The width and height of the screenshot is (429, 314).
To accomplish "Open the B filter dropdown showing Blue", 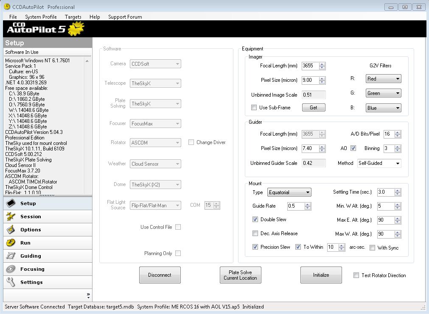I will coord(383,108).
